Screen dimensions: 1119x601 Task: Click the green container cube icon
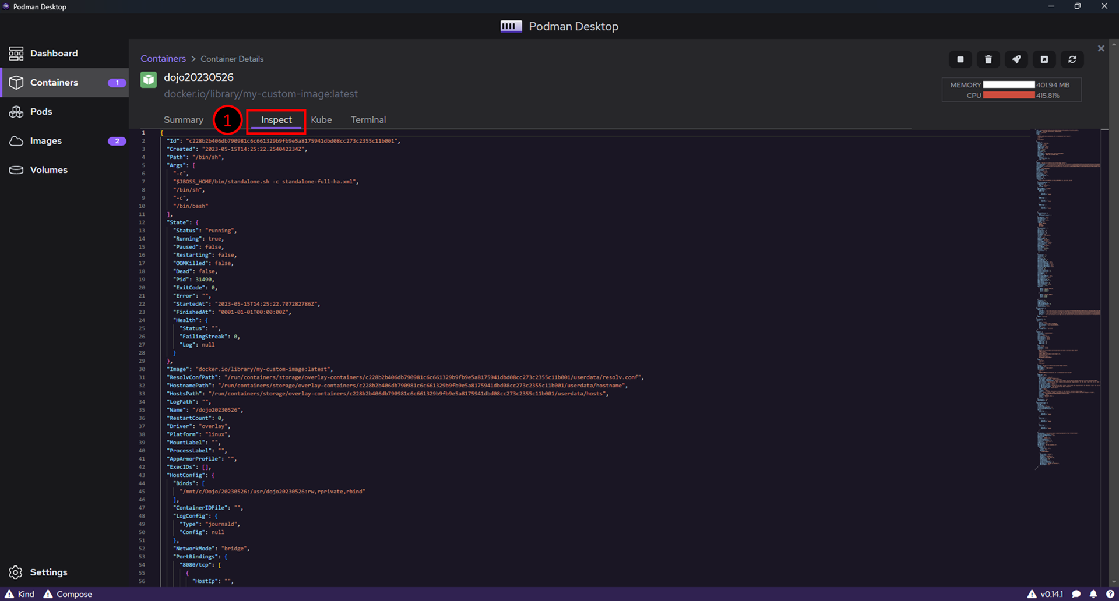pos(149,79)
